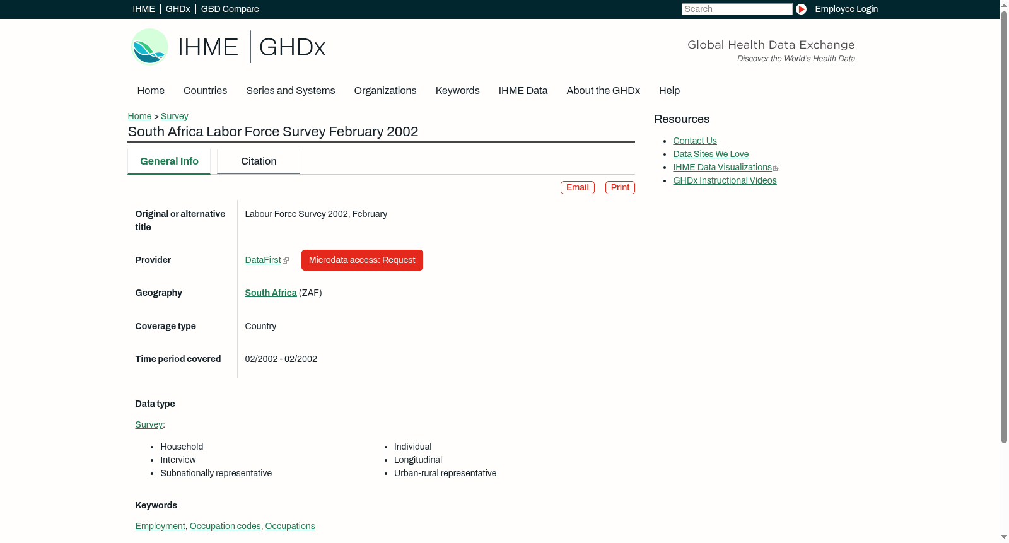This screenshot has width=1009, height=543.
Task: Click the red search submit arrow button
Action: [801, 9]
